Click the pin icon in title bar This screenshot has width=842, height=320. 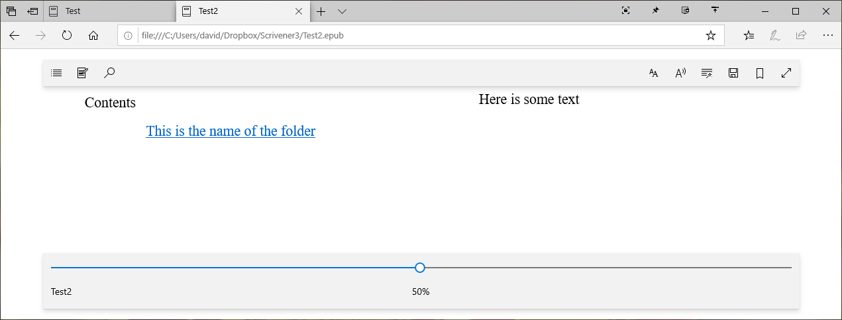[x=655, y=11]
